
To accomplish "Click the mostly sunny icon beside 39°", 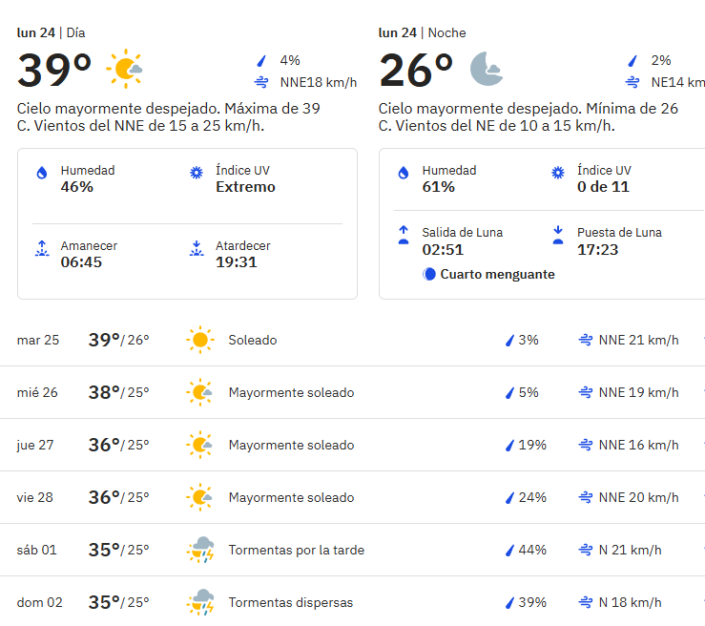I will click(125, 69).
